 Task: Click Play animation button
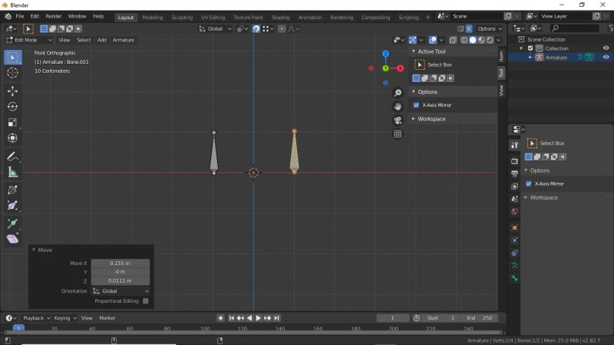(258, 318)
